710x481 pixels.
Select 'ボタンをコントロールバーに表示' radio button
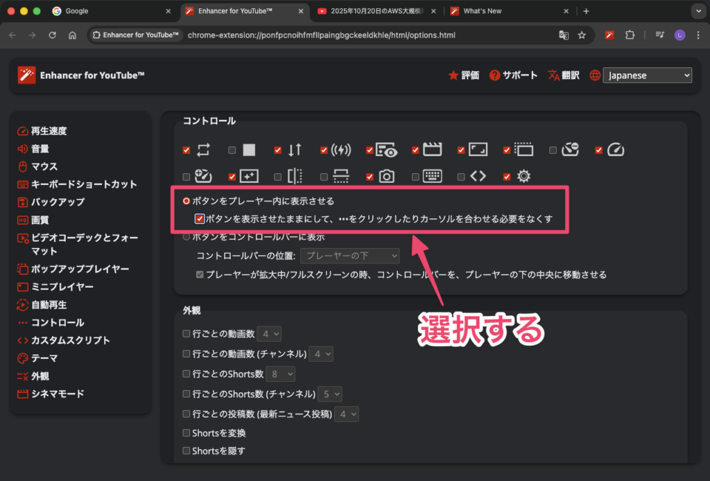(x=187, y=236)
